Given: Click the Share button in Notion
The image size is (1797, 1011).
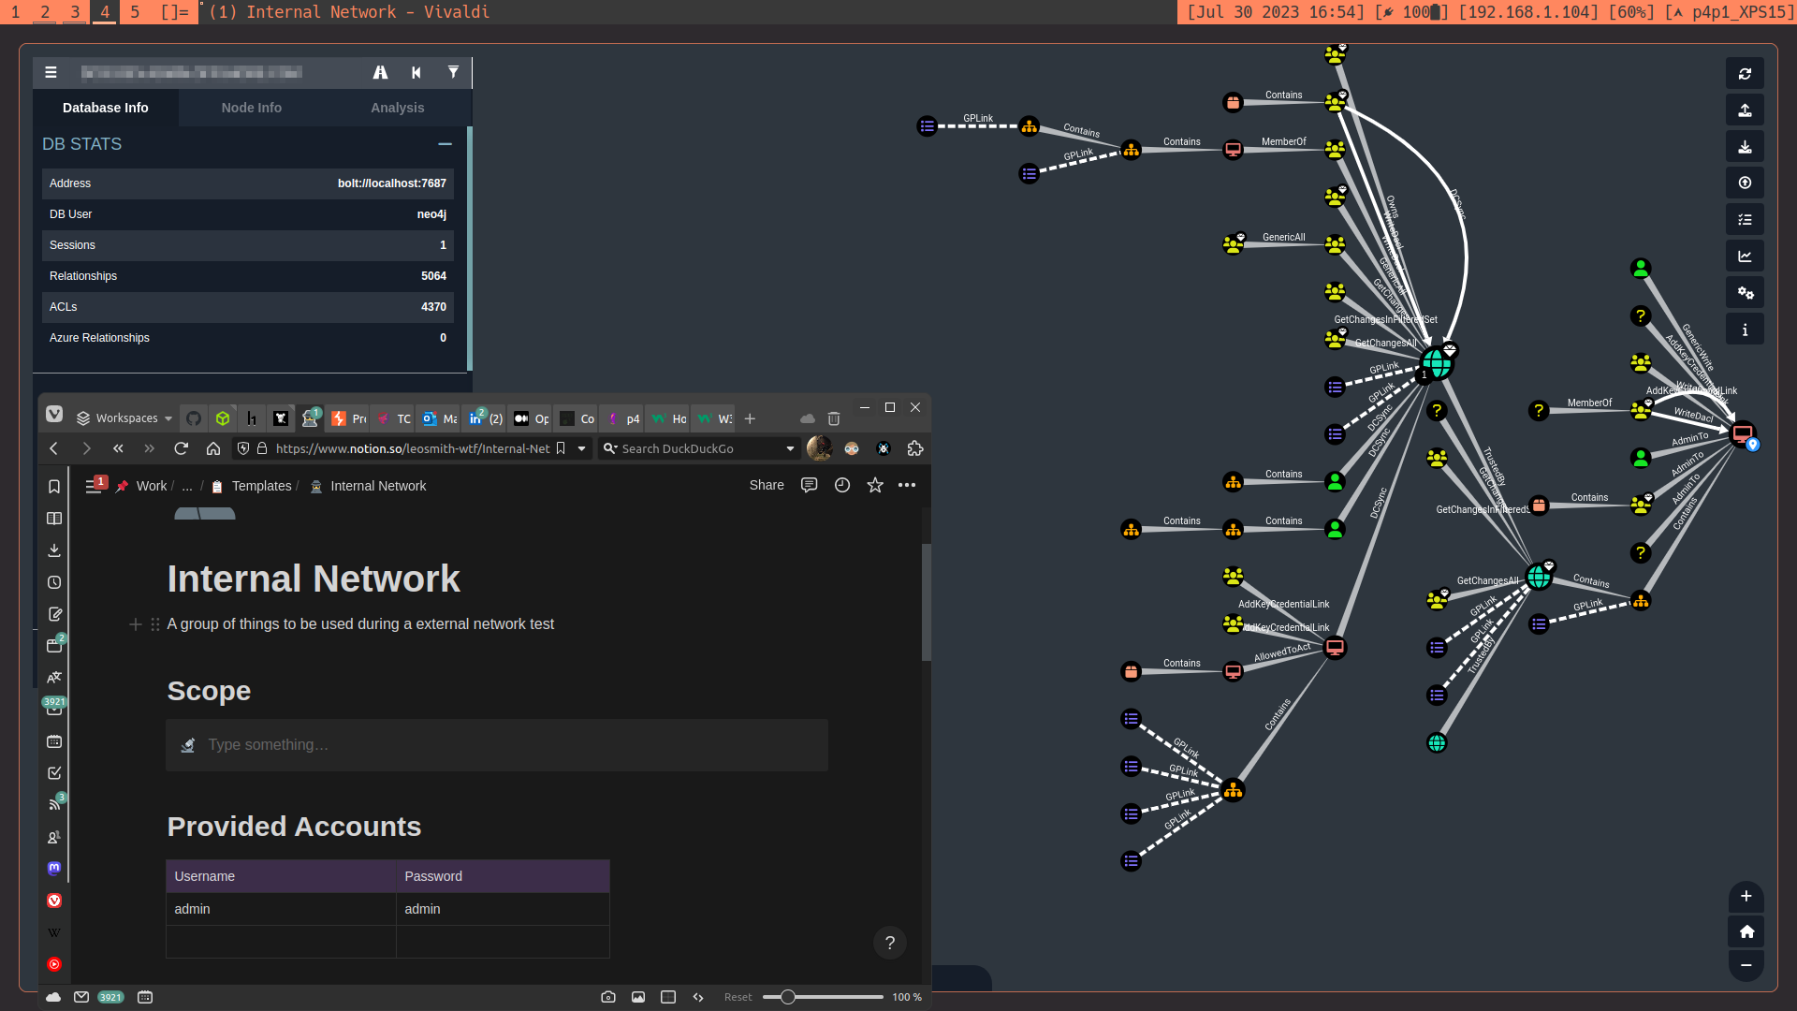Looking at the screenshot, I should click(766, 485).
